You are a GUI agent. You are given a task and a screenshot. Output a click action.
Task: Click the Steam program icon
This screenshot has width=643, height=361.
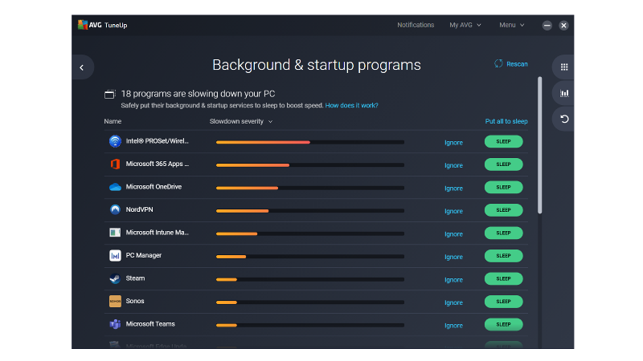[115, 278]
